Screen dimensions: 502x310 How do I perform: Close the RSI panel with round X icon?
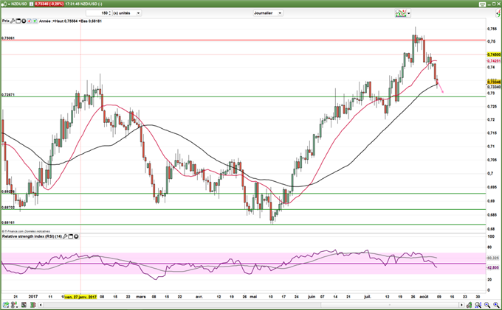point(76,236)
